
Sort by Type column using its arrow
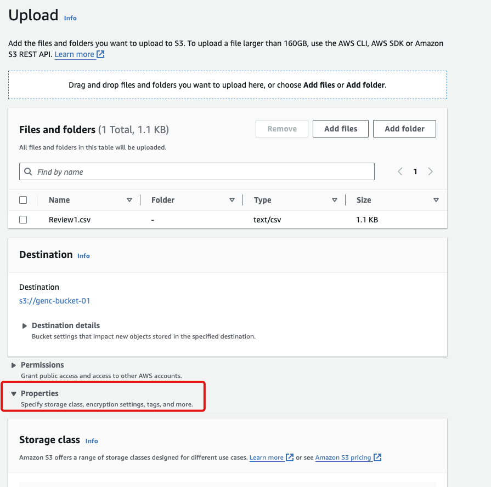point(335,200)
